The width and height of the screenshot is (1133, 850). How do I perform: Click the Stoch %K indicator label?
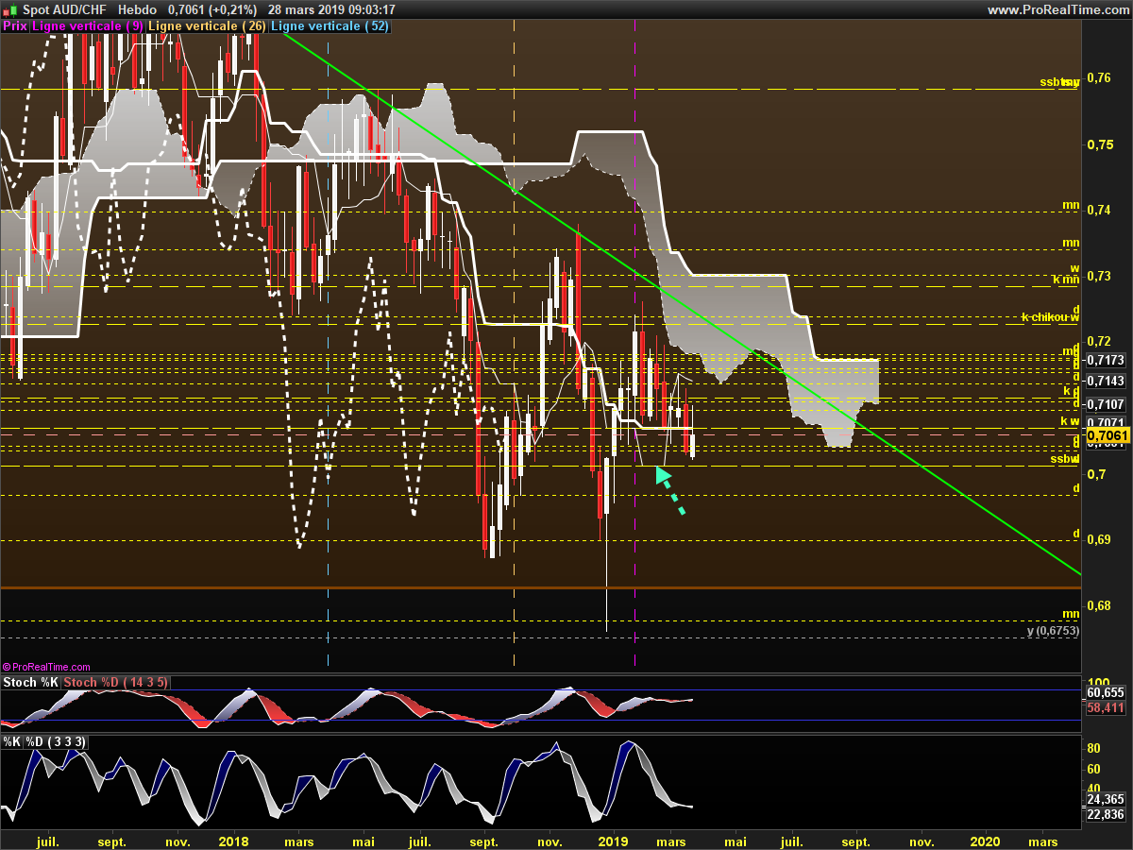[x=32, y=682]
